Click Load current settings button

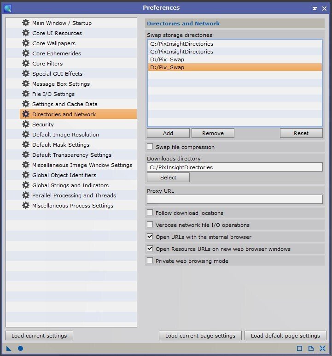pos(39,336)
